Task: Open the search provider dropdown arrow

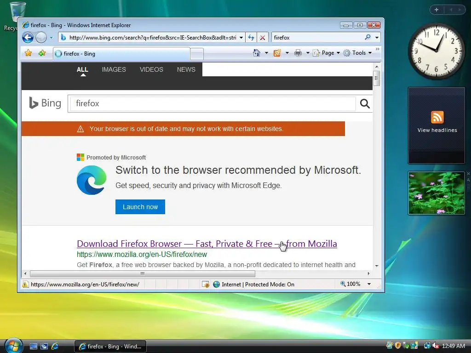Action: (377, 38)
